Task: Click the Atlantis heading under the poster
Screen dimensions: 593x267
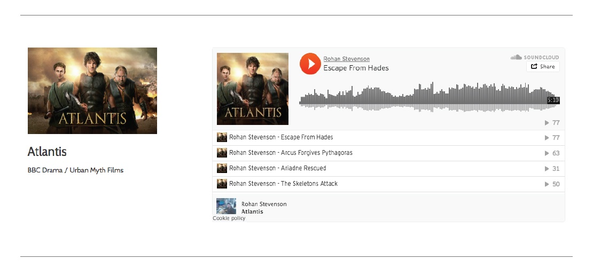Action: click(47, 152)
